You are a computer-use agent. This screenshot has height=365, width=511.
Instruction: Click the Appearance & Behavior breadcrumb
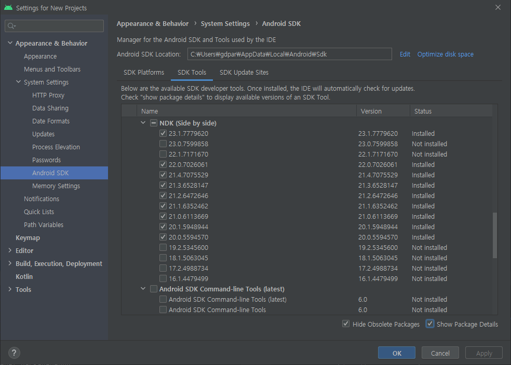[153, 24]
